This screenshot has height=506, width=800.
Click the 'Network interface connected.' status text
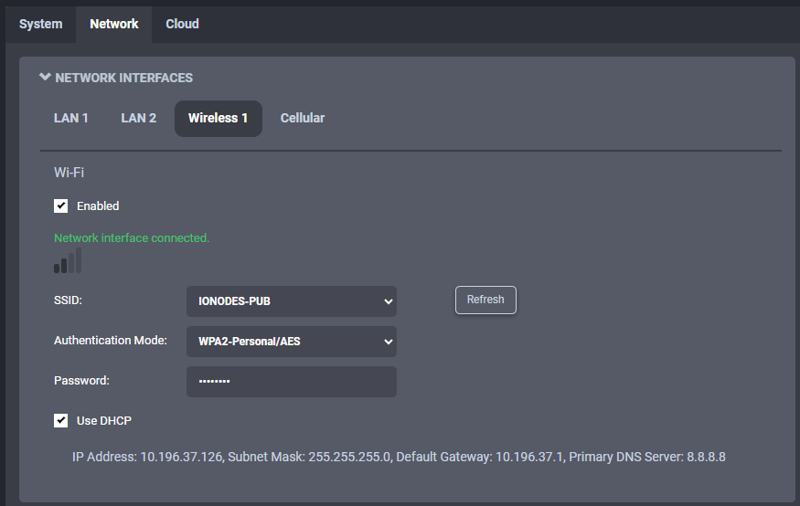[132, 238]
